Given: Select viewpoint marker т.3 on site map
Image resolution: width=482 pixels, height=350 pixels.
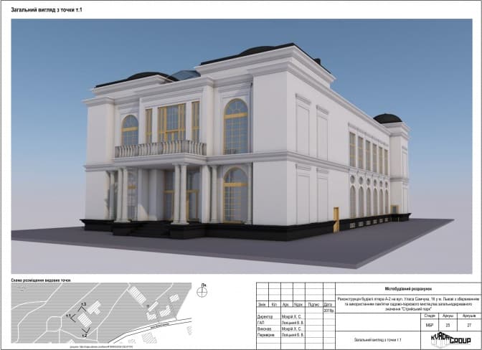Looking at the screenshot, I should pyautogui.click(x=83, y=306).
